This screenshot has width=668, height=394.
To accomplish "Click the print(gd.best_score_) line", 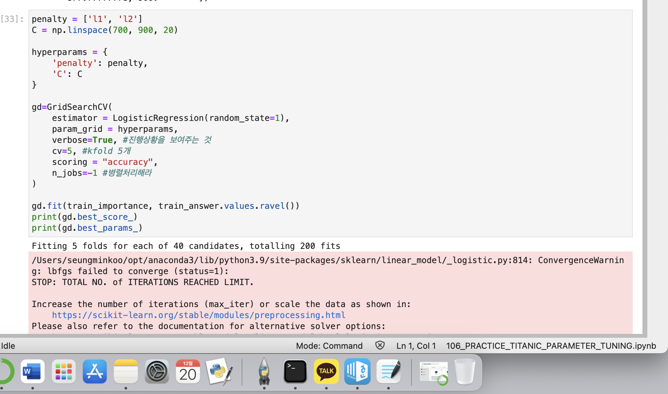I will pyautogui.click(x=84, y=217).
